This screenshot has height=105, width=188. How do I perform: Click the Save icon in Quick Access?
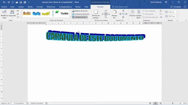pyautogui.click(x=21, y=2)
